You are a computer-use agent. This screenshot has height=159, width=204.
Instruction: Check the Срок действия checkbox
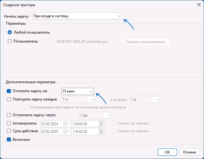pyautogui.click(x=9, y=131)
